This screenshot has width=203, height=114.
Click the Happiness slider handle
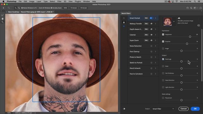pos(190,37)
